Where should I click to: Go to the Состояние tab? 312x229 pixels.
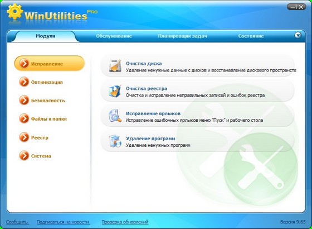[x=251, y=36]
